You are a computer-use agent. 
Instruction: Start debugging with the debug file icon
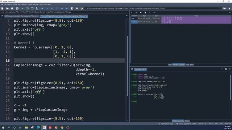(x=42, y=9)
